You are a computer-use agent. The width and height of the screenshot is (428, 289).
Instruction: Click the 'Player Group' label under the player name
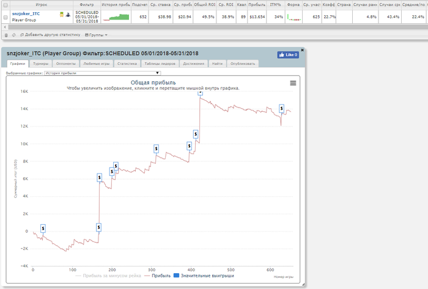pyautogui.click(x=24, y=20)
